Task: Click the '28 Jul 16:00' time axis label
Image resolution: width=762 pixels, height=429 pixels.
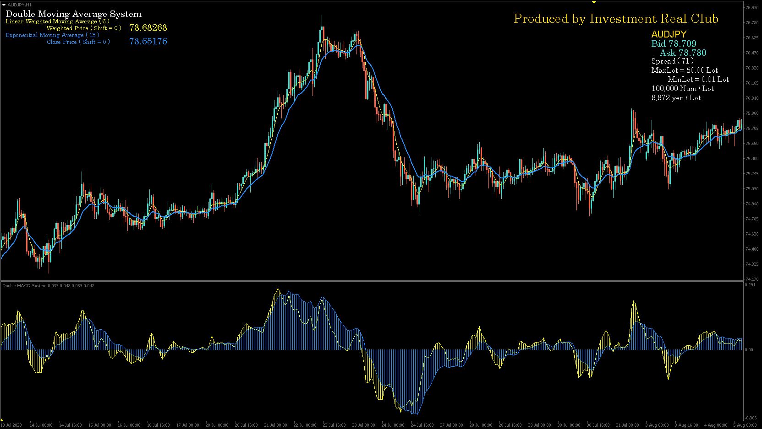Action: [510, 425]
